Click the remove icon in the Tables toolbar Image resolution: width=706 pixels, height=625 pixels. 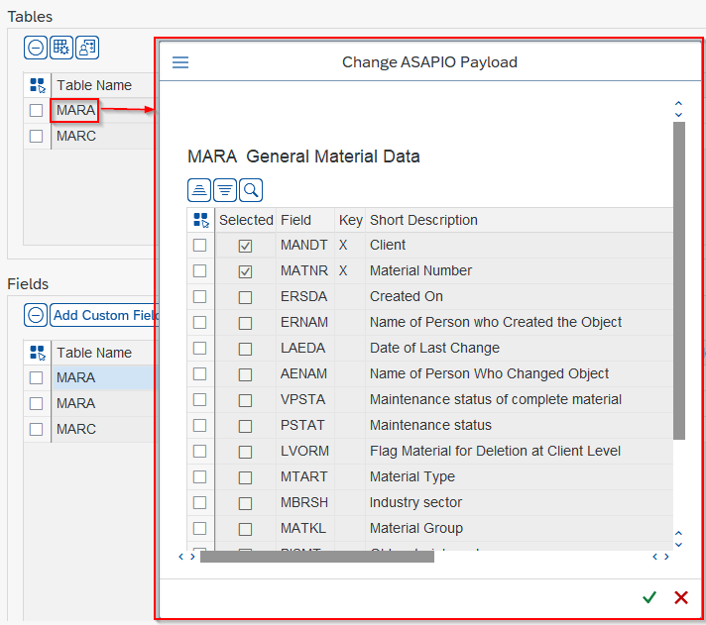tap(36, 48)
